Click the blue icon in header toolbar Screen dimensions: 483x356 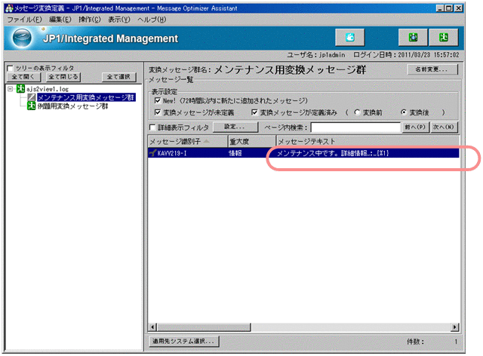349,38
